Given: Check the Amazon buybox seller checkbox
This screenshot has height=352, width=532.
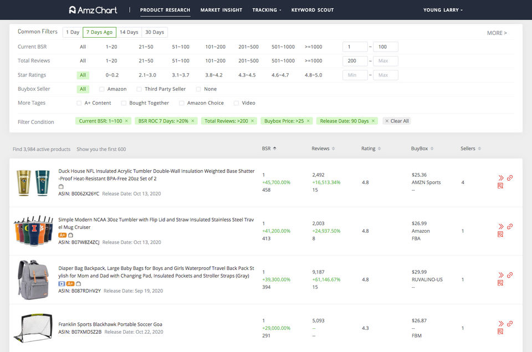Looking at the screenshot, I should pyautogui.click(x=101, y=89).
